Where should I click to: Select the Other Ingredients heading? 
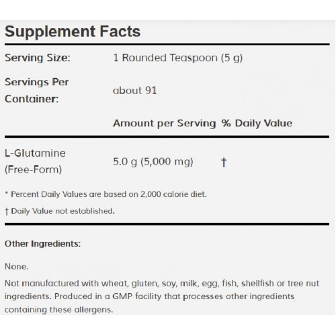(42, 244)
